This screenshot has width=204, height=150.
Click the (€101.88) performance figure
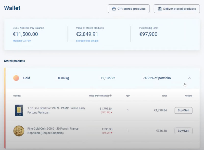click(x=105, y=112)
